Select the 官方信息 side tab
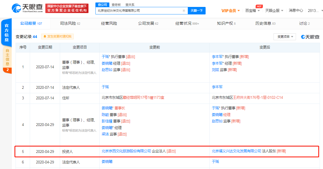 6,33
